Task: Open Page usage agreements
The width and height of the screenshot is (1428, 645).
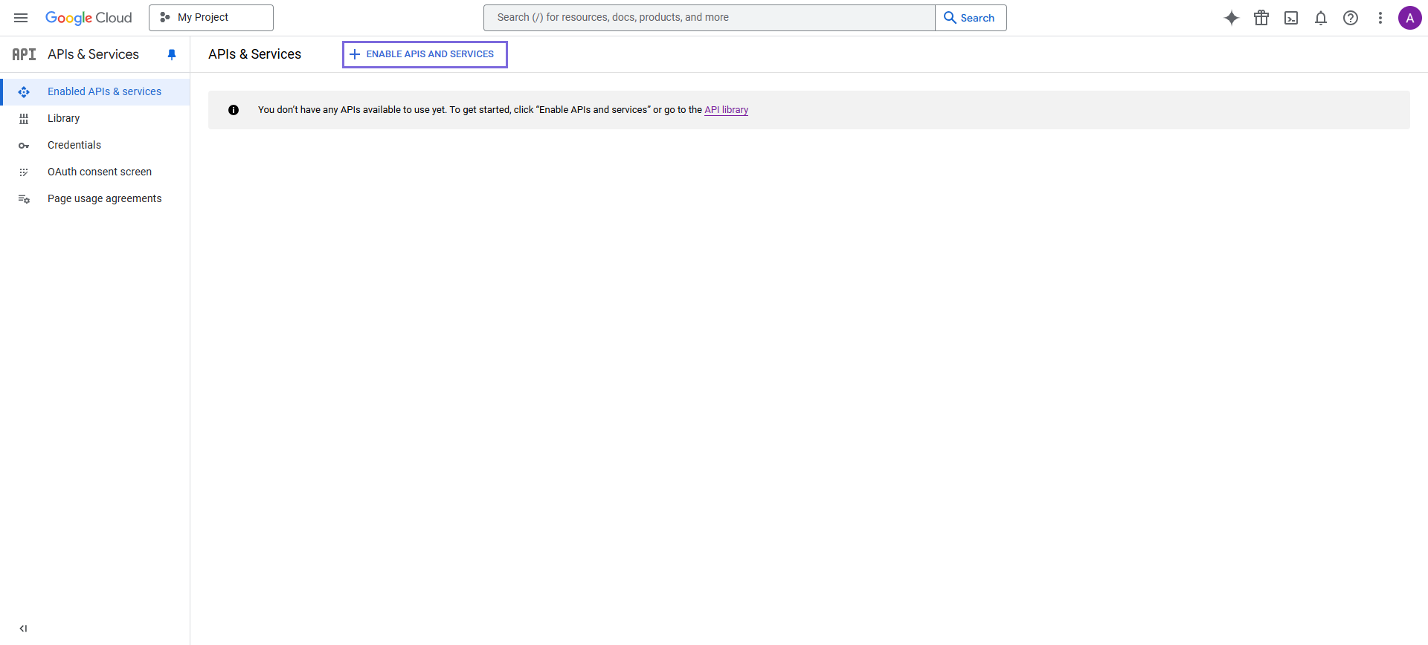Action: coord(104,198)
